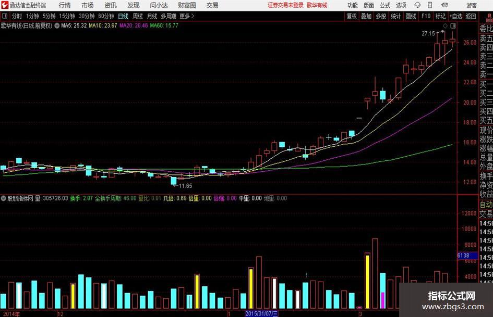Click the red R 1000 indicator
This screenshot has width=493, height=317.
coord(489,18)
